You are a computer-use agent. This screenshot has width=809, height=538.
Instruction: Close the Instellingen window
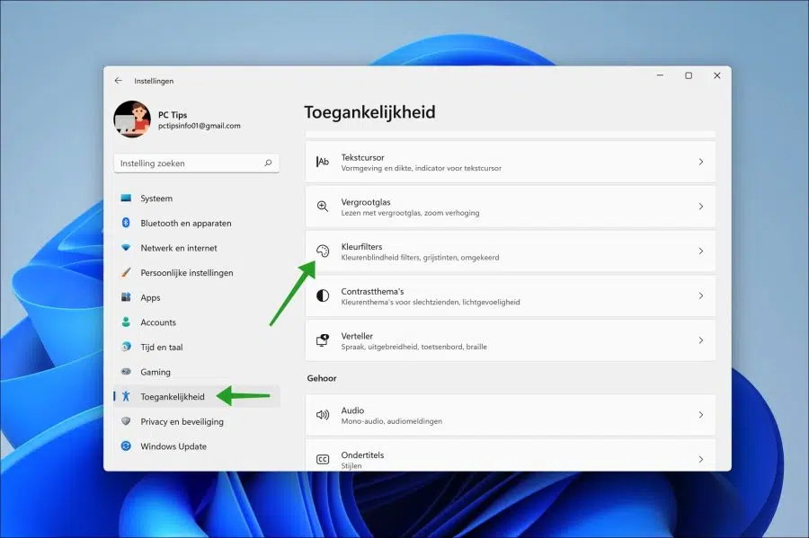click(716, 75)
